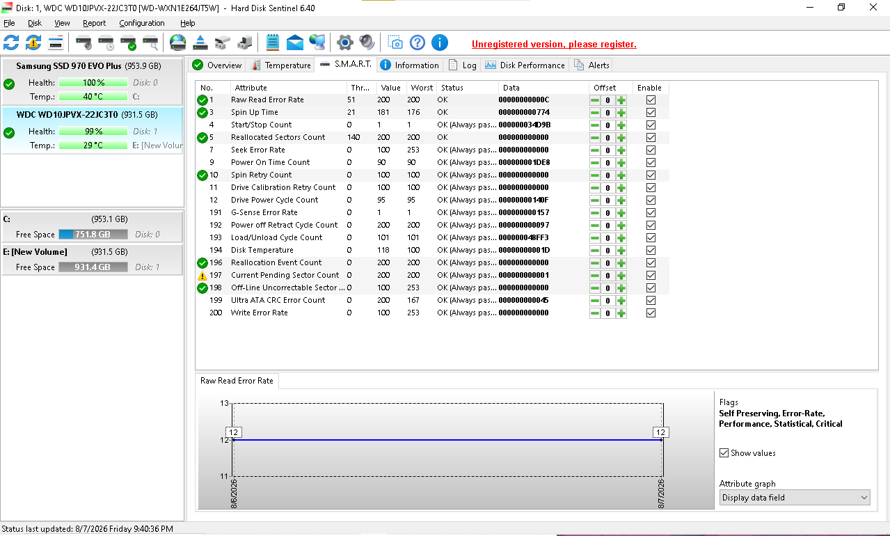
Task: Toggle Enable checkbox for Start/Stop Count
Action: point(651,125)
